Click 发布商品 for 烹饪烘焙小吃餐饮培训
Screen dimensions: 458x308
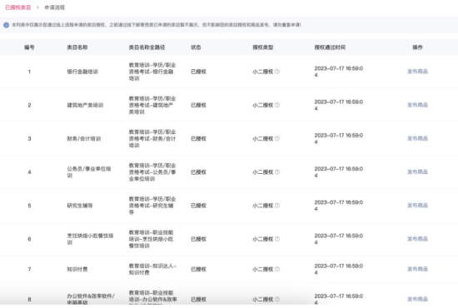tap(417, 239)
